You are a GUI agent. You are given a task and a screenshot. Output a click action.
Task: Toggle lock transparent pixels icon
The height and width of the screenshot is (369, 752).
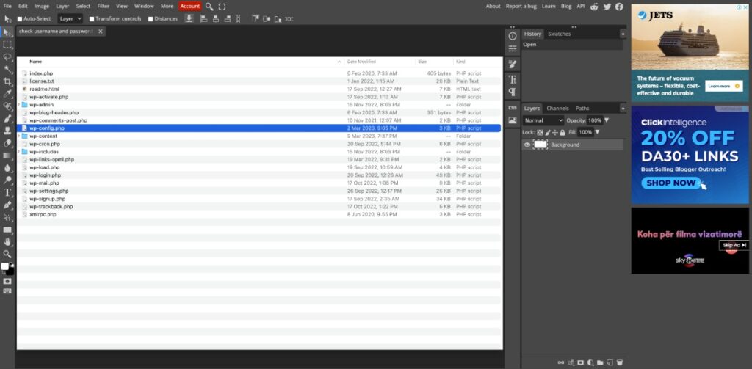(x=540, y=132)
